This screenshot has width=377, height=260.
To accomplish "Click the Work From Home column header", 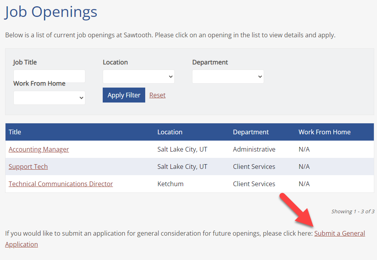I will [324, 132].
